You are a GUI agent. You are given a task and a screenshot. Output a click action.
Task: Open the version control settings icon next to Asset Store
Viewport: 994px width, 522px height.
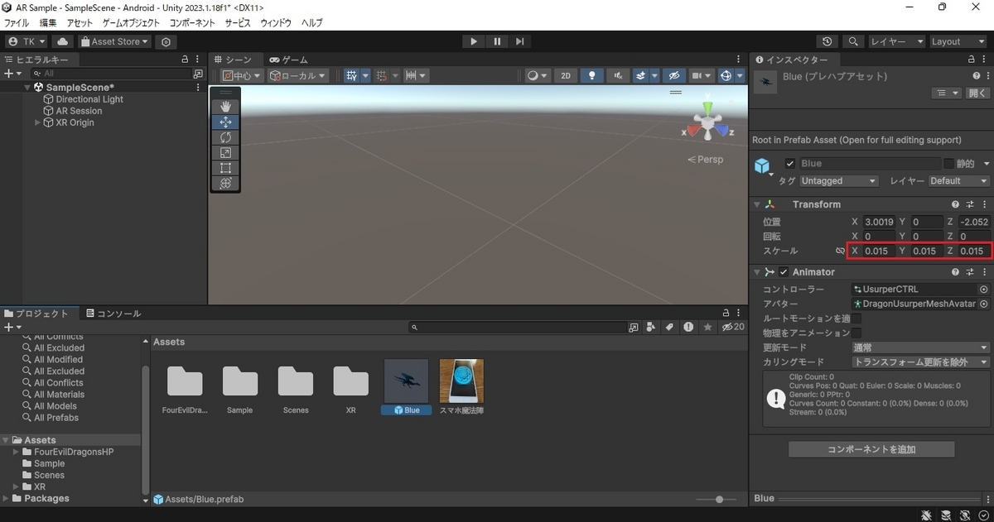click(x=166, y=41)
